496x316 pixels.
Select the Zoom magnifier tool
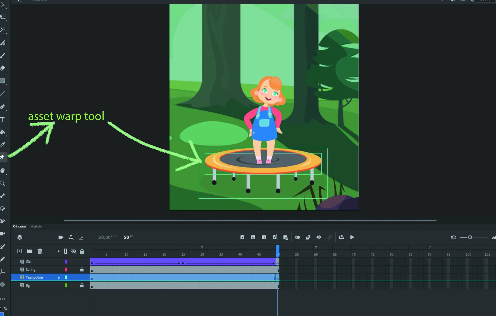(x=3, y=183)
